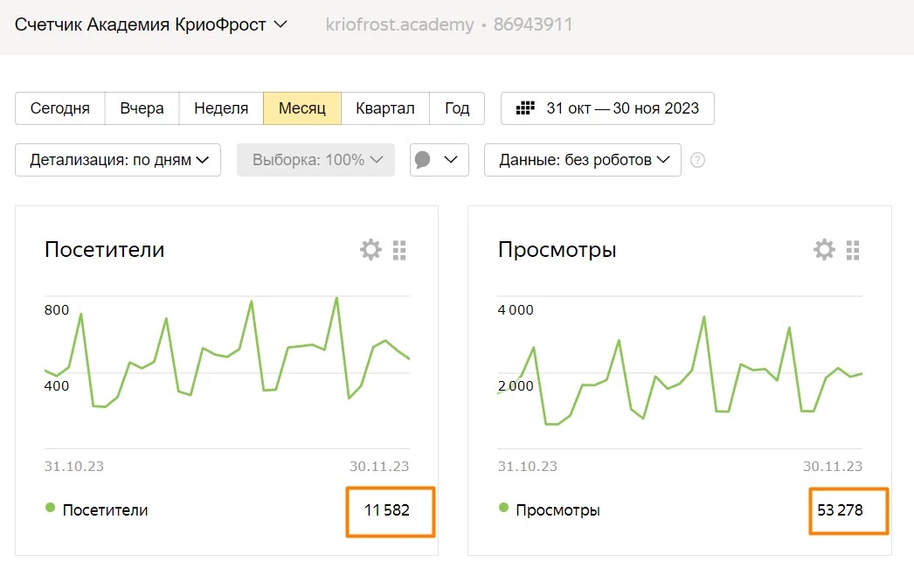
Task: Click calendar icon in date range
Action: click(525, 107)
